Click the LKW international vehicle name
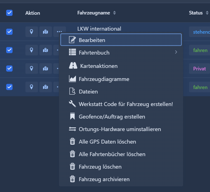210x192 pixels. [99, 28]
